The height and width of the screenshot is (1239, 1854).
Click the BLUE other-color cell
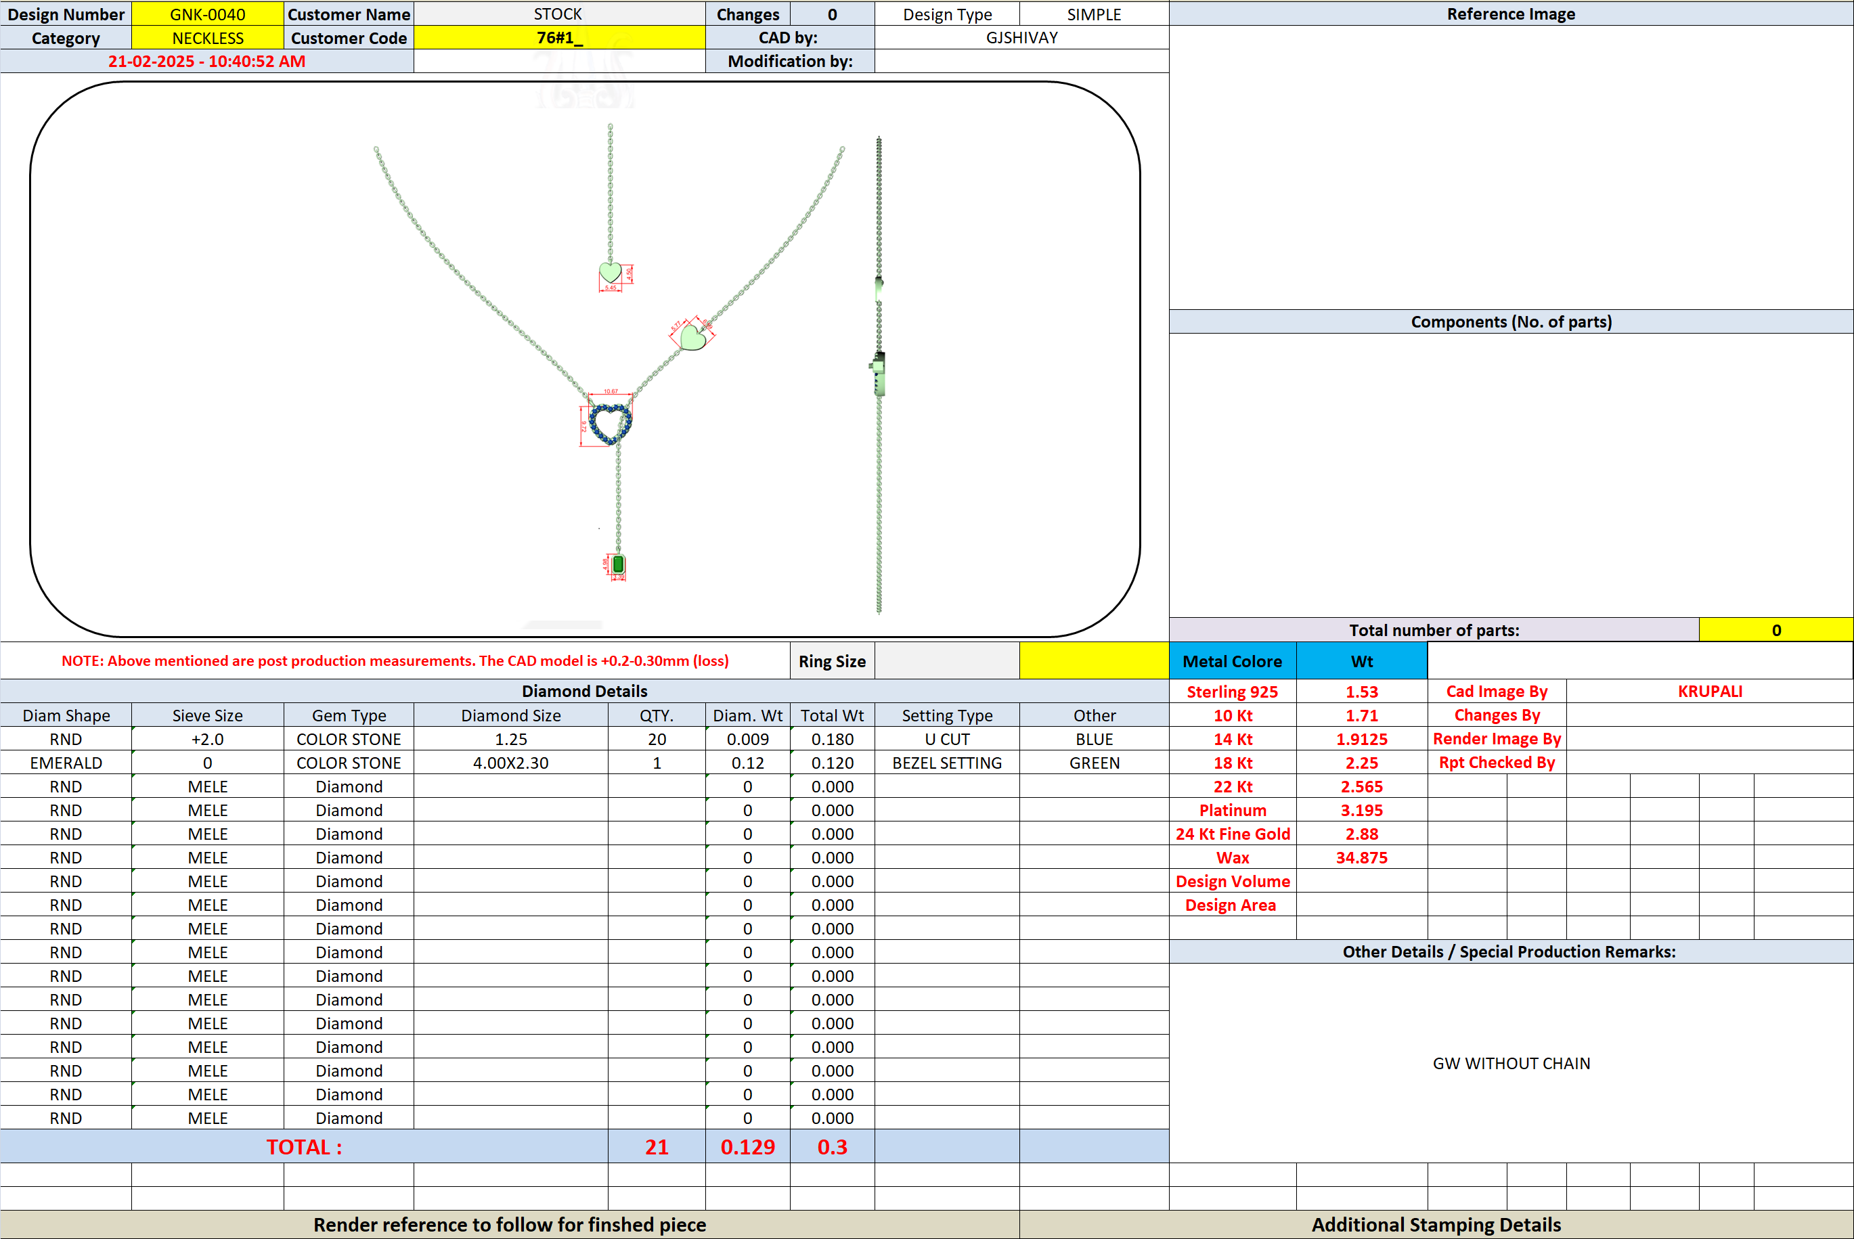(x=1094, y=739)
